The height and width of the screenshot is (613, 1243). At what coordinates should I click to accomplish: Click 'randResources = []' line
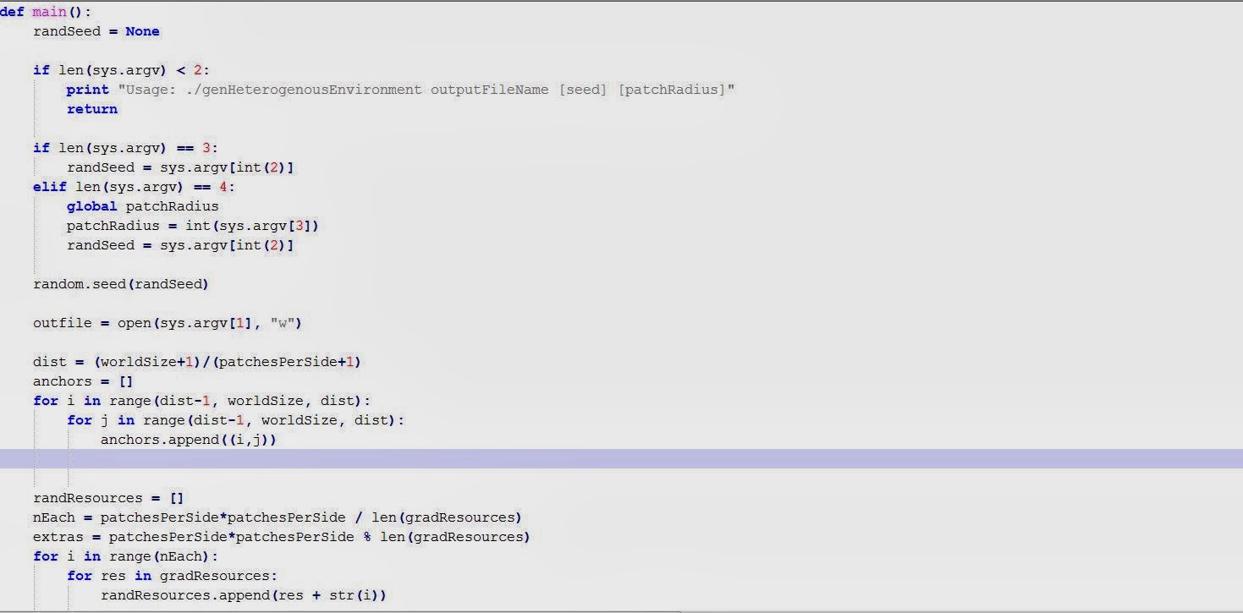pos(108,498)
